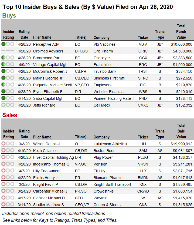Open the VBIV ticker link
The height and width of the screenshot is (225, 194).
point(143,44)
